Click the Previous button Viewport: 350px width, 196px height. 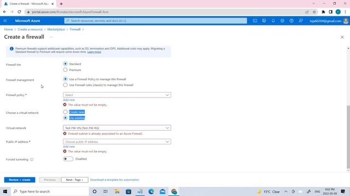pyautogui.click(x=50, y=180)
